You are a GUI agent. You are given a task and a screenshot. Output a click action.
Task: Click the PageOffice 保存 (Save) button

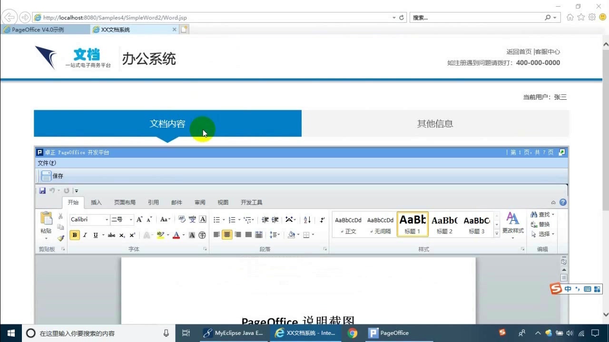(x=52, y=176)
